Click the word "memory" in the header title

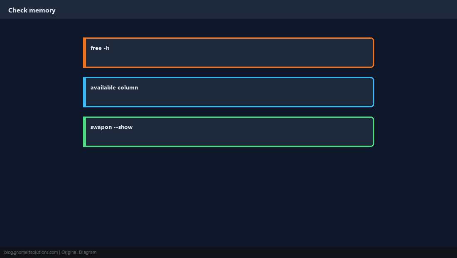(x=44, y=10)
